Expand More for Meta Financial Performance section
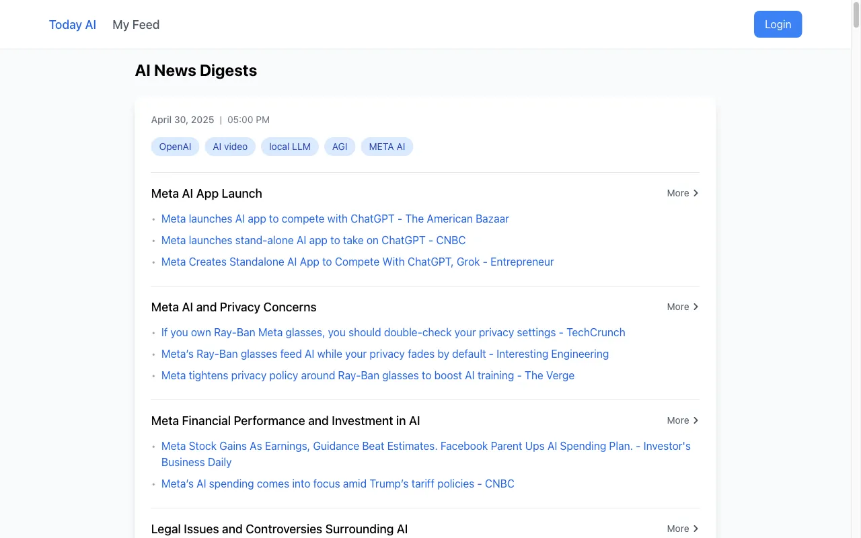861x538 pixels. [683, 420]
